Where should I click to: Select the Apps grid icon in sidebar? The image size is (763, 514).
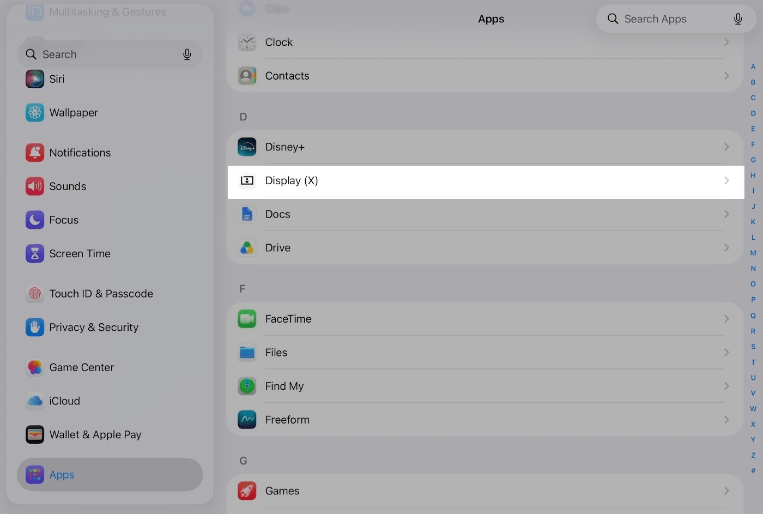click(x=35, y=475)
